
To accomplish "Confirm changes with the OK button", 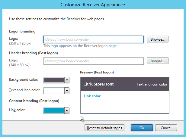I will tap(142, 128).
